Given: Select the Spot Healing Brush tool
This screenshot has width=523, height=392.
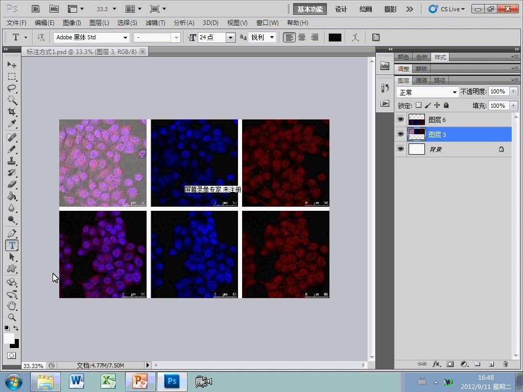Looking at the screenshot, I should tap(12, 137).
